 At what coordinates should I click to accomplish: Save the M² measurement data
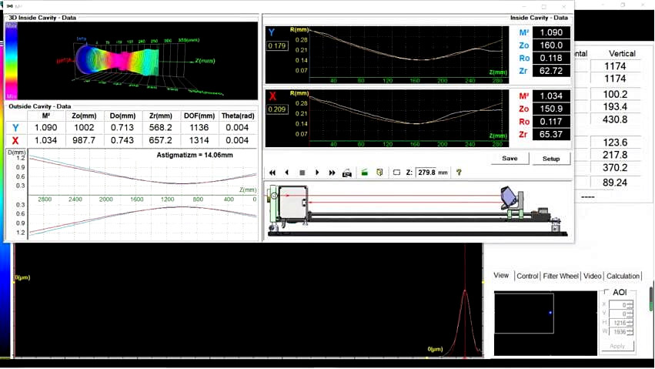[x=510, y=158]
